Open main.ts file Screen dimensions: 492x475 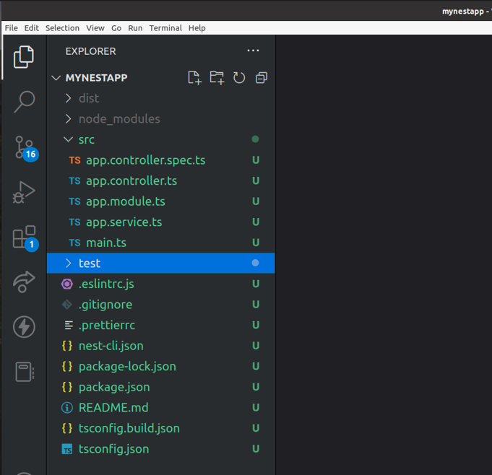click(105, 243)
